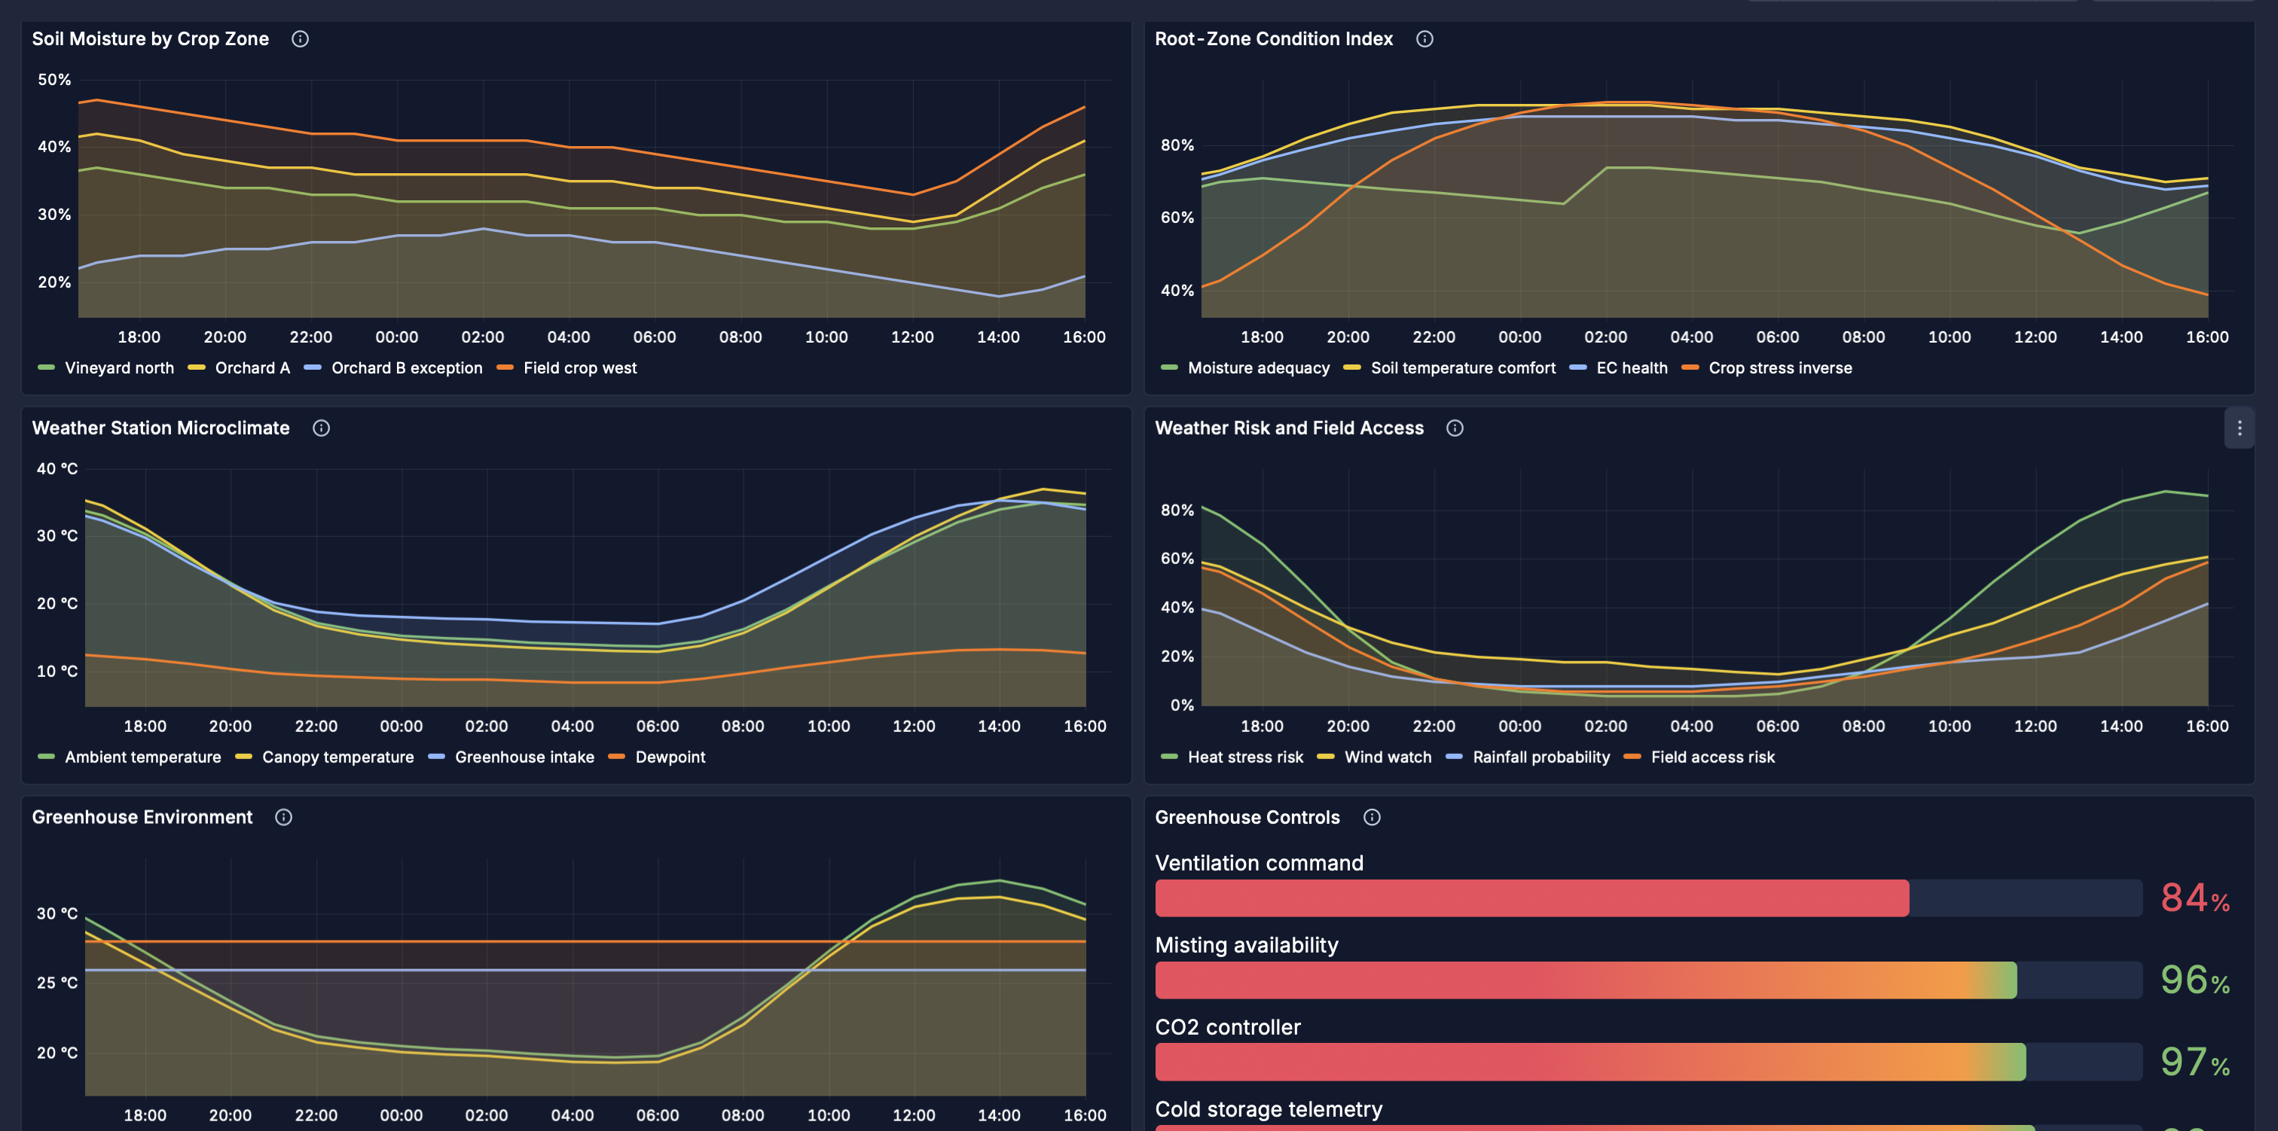
Task: Click the Greenhouse Environment panel title
Action: 142,817
